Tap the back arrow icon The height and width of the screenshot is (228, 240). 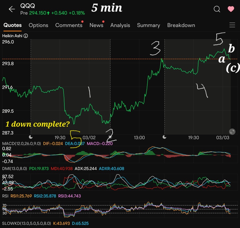coord(12,9)
